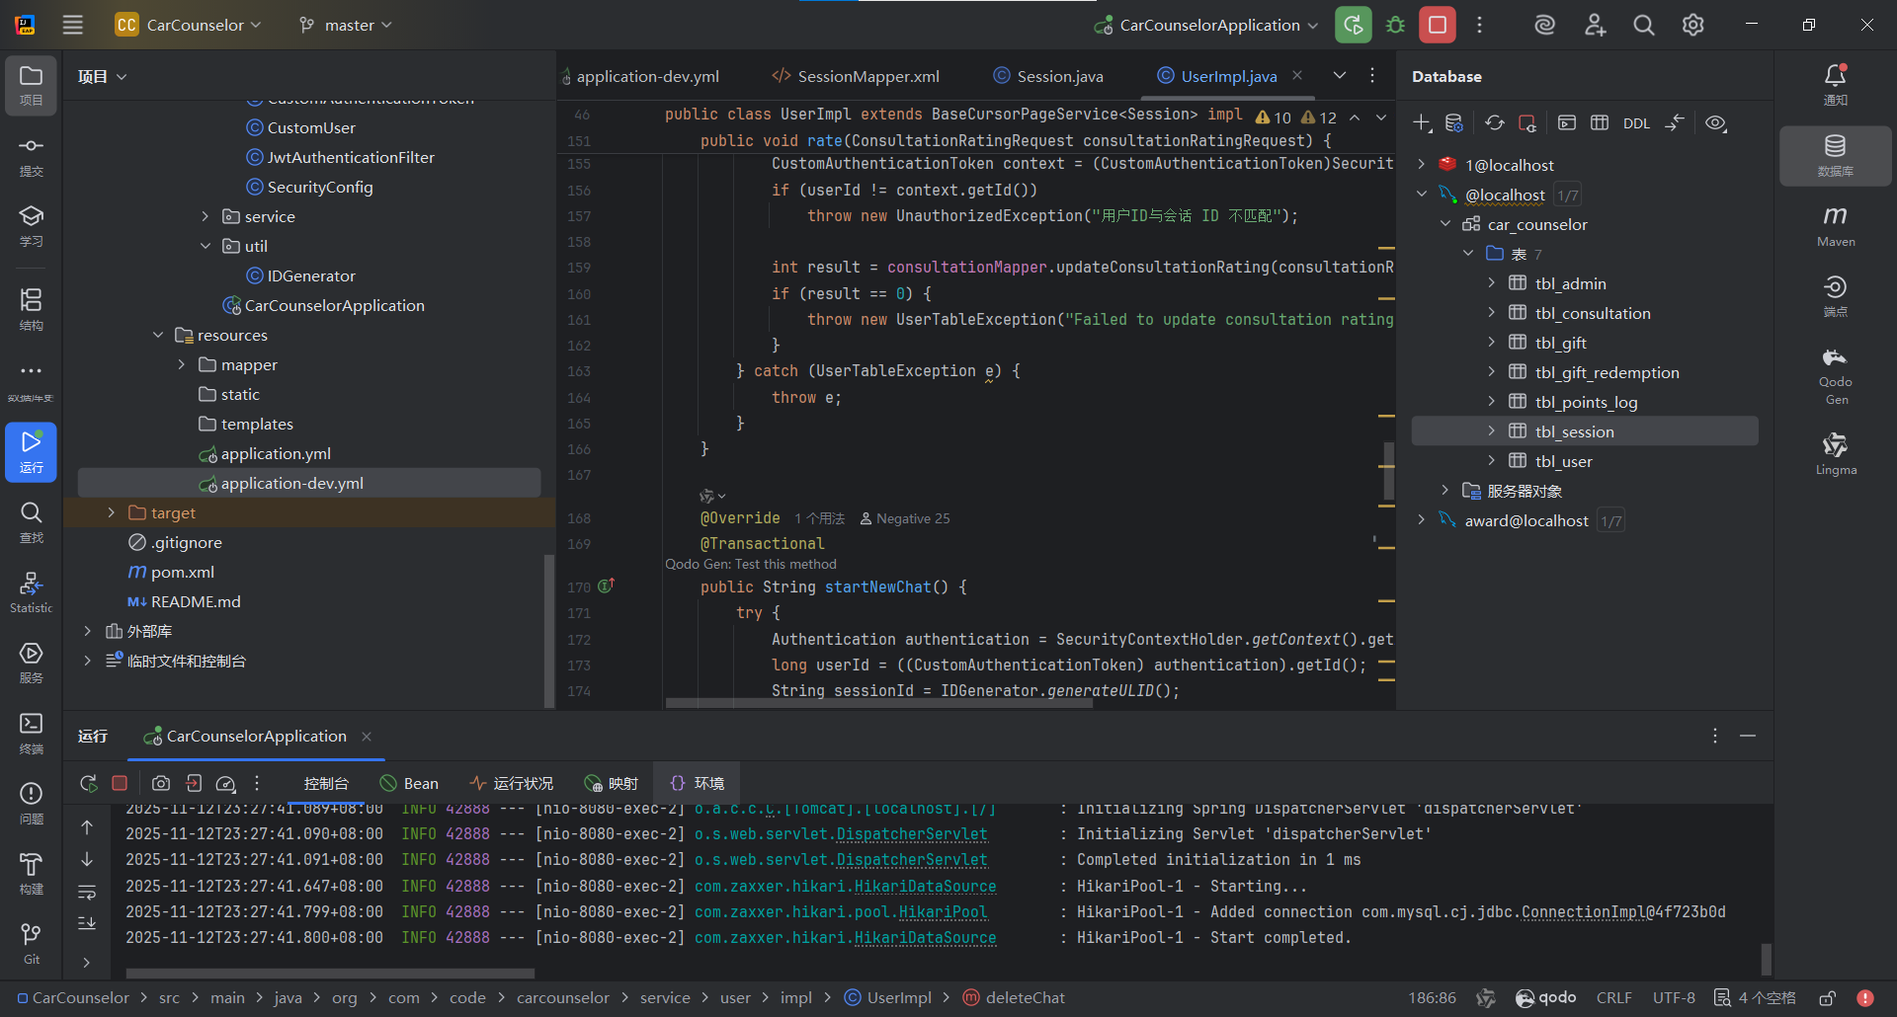Expand the 1@localhost data source
The width and height of the screenshot is (1897, 1017).
[1421, 165]
